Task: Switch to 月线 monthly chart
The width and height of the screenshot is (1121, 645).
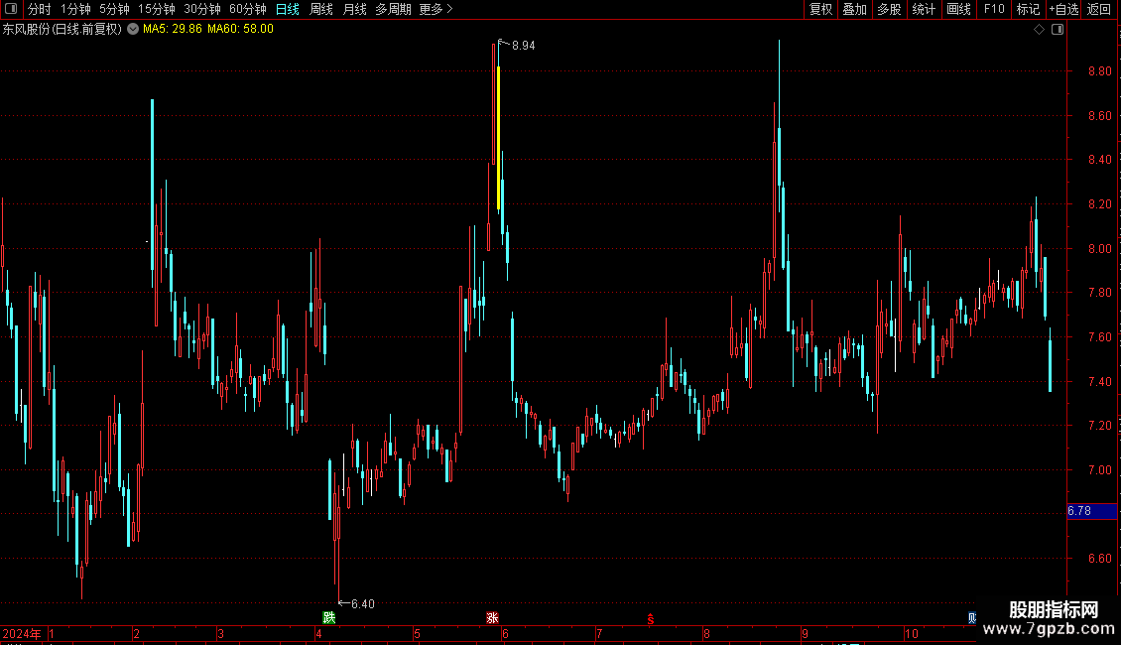Action: click(354, 9)
